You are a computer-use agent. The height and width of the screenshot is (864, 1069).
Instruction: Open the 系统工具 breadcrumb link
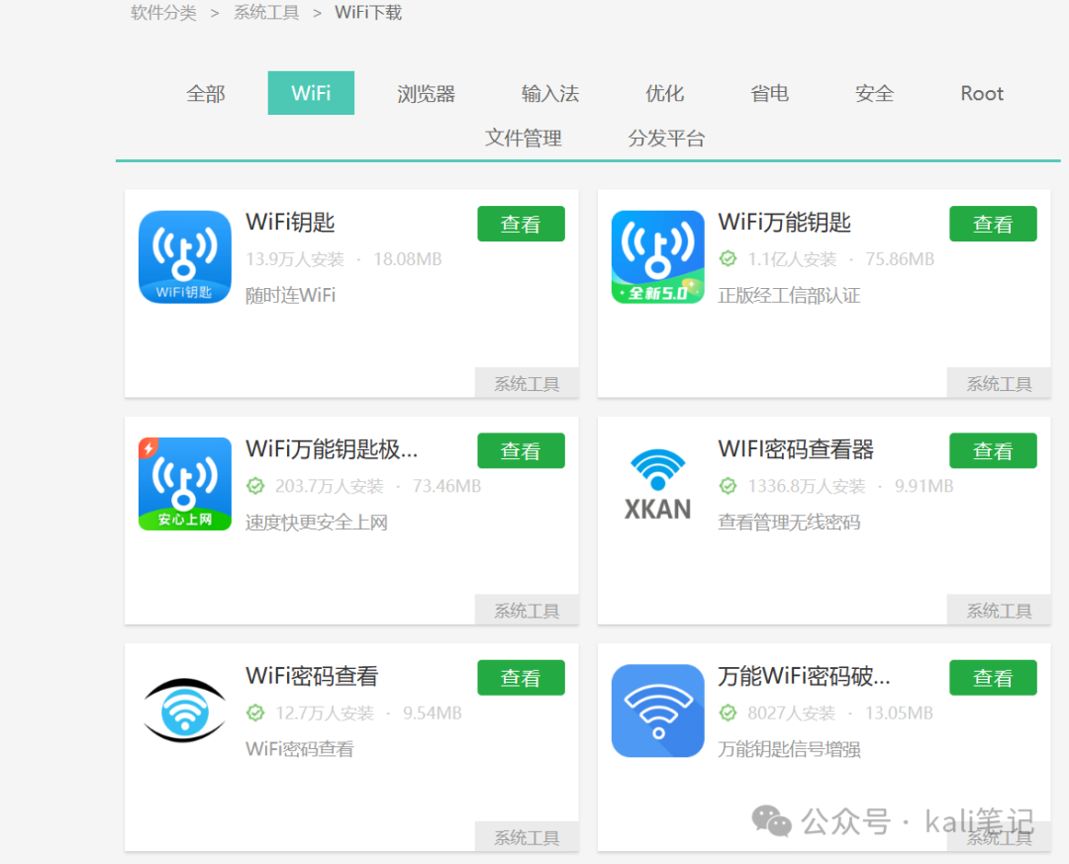(x=266, y=13)
